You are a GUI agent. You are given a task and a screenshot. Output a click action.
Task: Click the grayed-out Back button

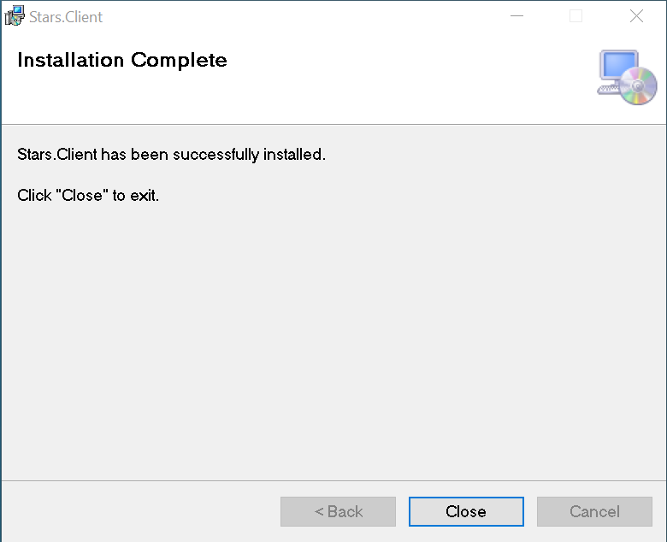[338, 511]
